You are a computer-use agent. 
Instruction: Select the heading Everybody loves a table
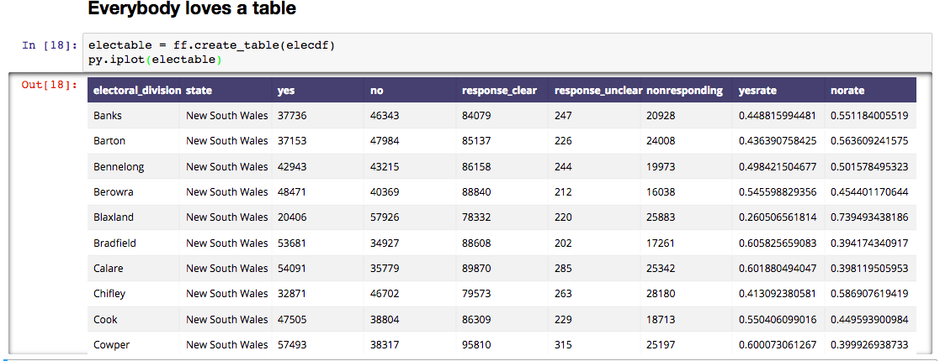pos(191,9)
